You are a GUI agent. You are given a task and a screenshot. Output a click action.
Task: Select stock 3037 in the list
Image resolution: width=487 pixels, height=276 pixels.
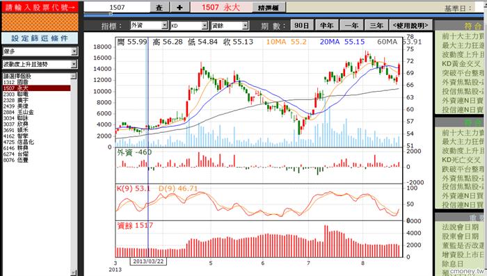37,124
